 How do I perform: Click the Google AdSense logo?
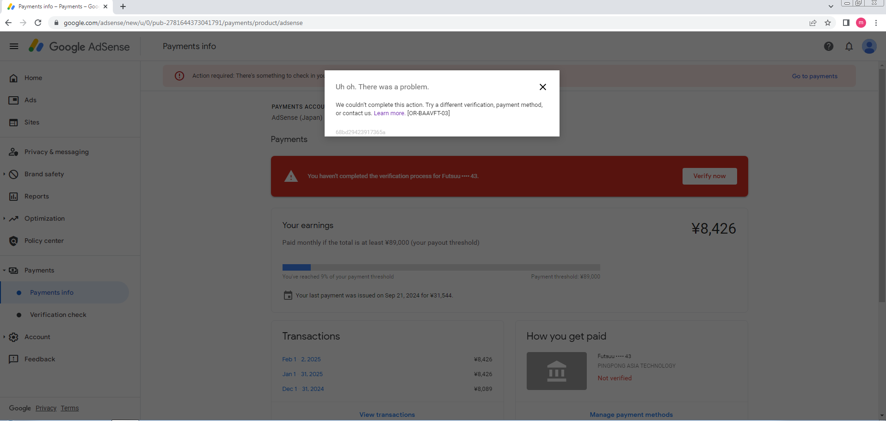coord(79,46)
